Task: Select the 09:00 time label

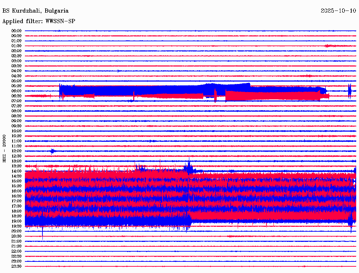Action: (16, 121)
